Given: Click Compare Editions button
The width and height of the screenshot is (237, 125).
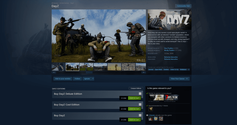Looking at the screenshot, I should click(136, 88).
